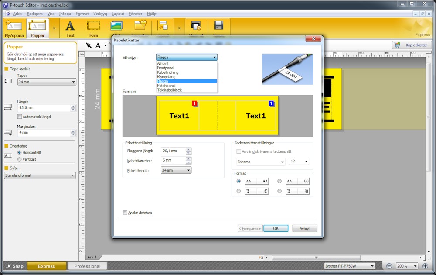Click the zoom in plus icon

(425, 266)
